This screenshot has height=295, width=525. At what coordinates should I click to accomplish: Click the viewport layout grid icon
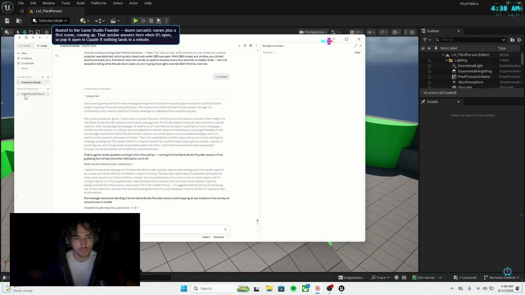pos(412,32)
